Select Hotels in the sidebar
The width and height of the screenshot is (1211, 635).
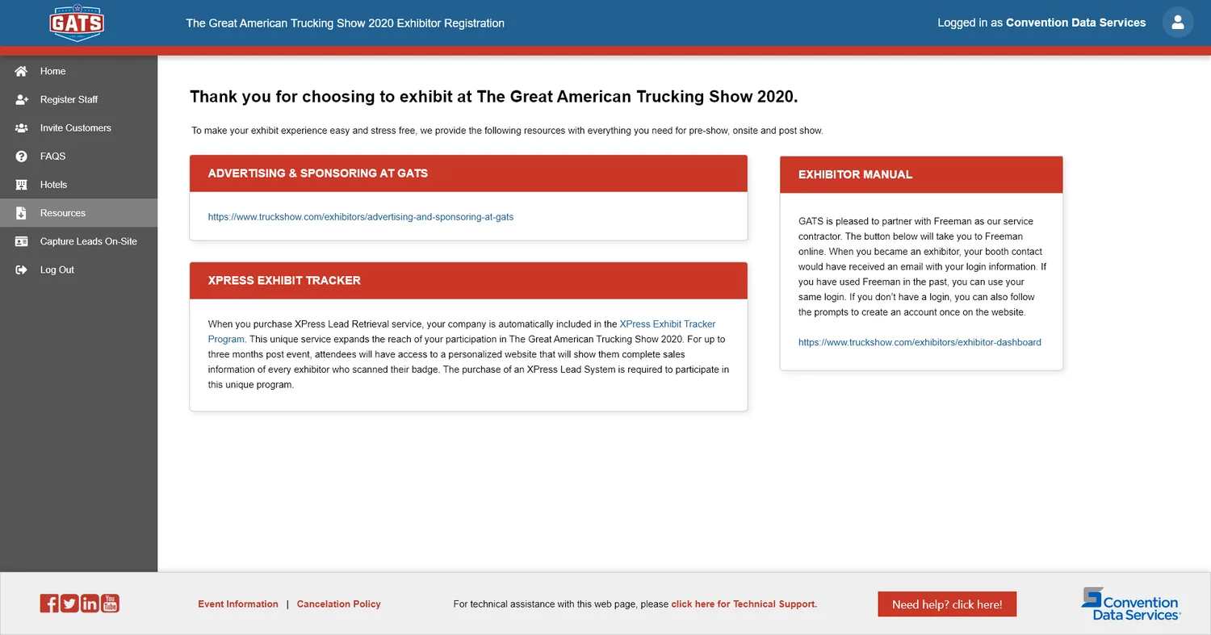78,185
